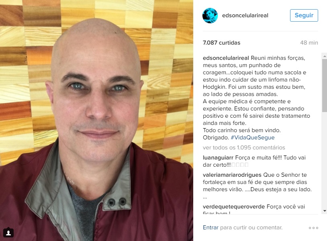The width and height of the screenshot is (327, 241).
Task: Visit the valeriamariarodrigues commenter profile
Action: coord(232,175)
